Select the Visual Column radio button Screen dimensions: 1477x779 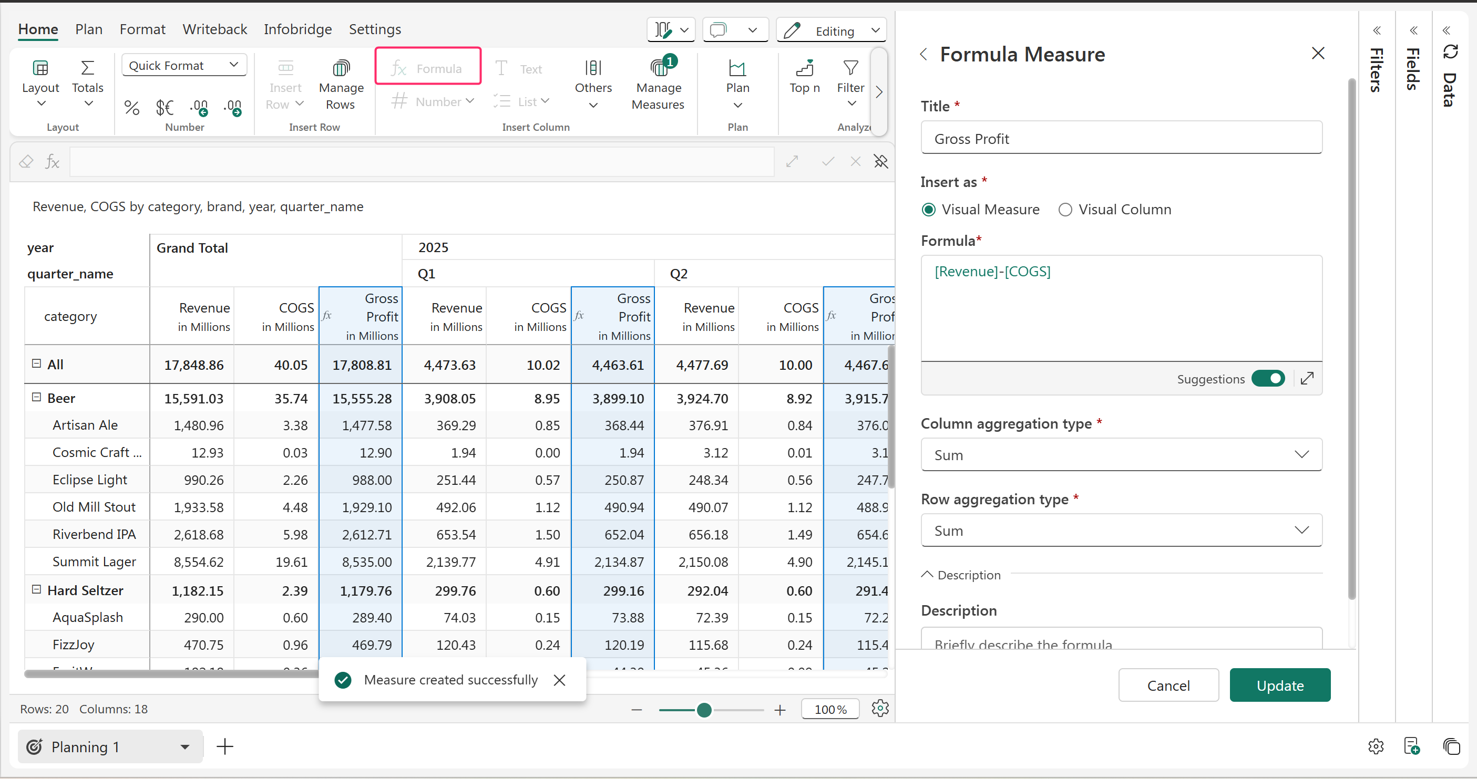click(x=1065, y=210)
